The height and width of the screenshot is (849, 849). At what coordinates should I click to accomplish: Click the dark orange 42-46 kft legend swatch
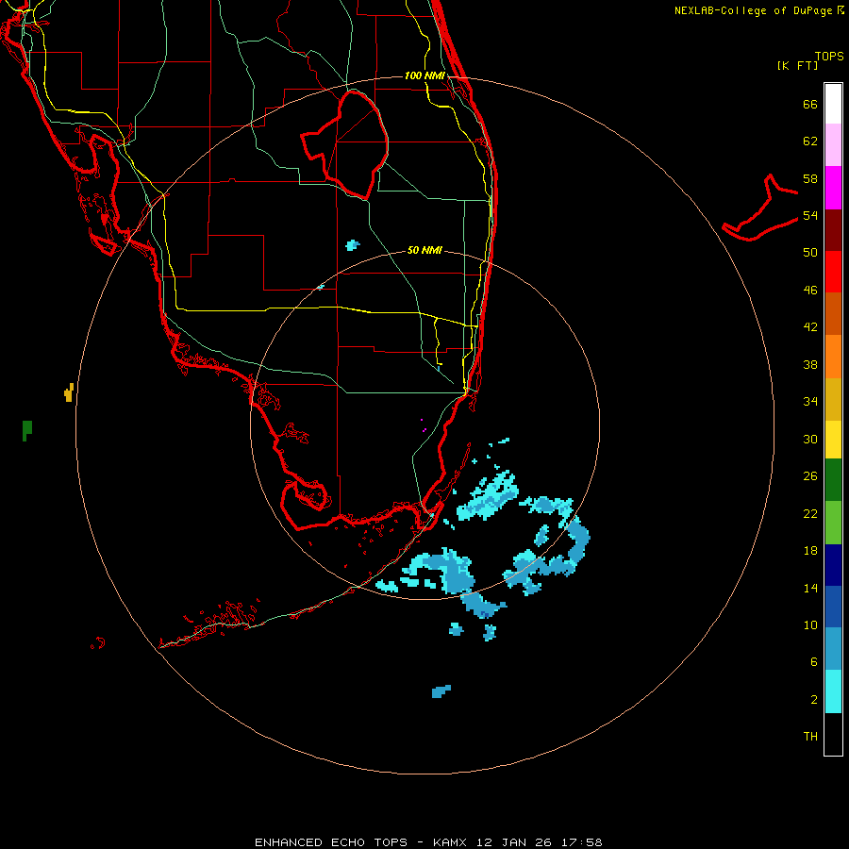(833, 313)
